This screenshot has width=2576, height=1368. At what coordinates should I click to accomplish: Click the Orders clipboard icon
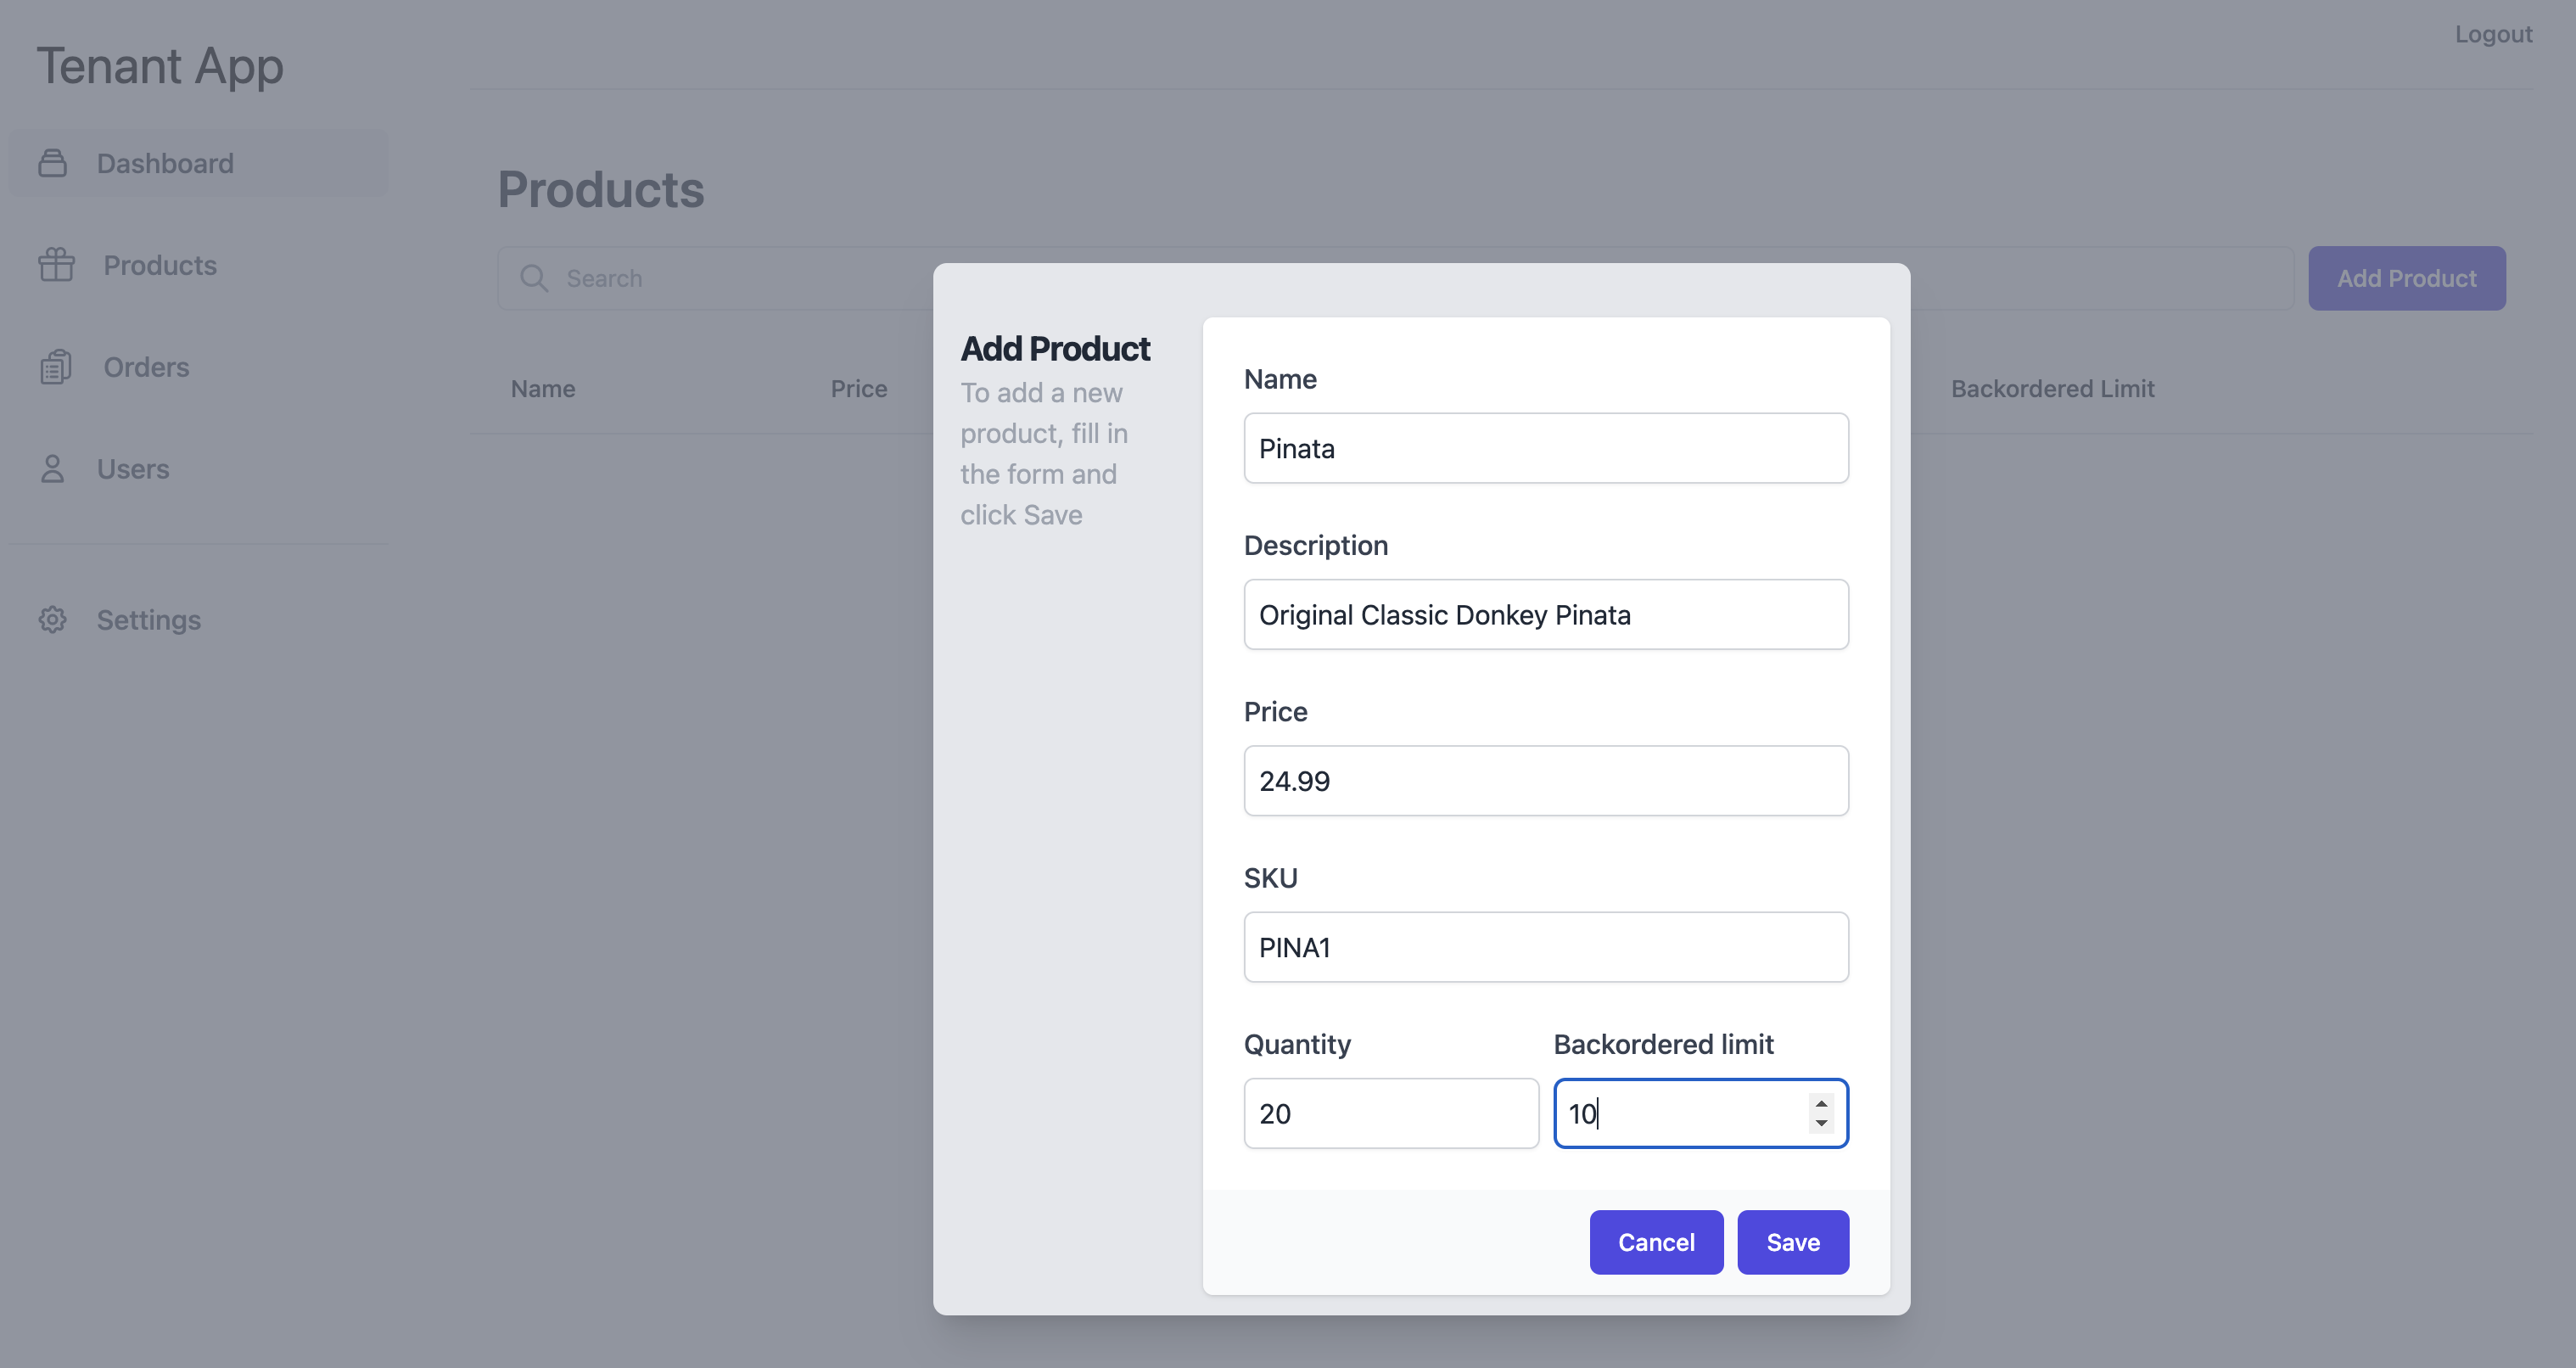[x=56, y=367]
